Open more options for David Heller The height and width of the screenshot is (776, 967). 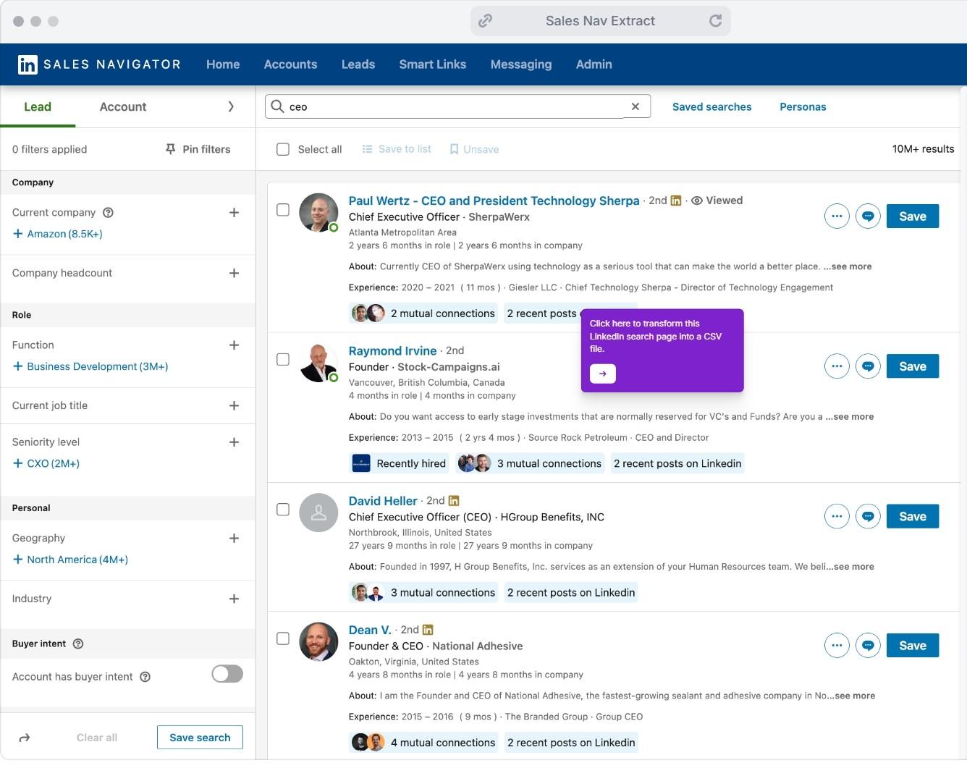coord(837,516)
